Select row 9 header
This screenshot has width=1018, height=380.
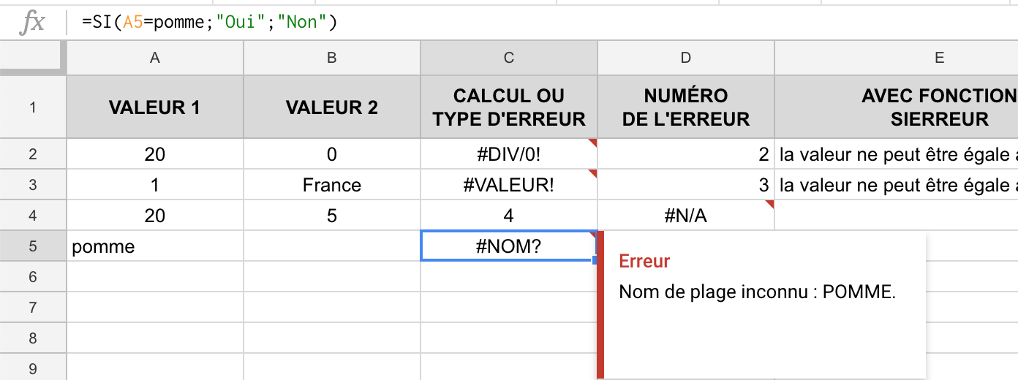[x=32, y=369]
